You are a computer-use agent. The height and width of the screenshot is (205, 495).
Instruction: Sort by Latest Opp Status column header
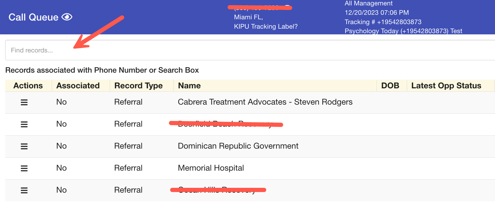[446, 86]
